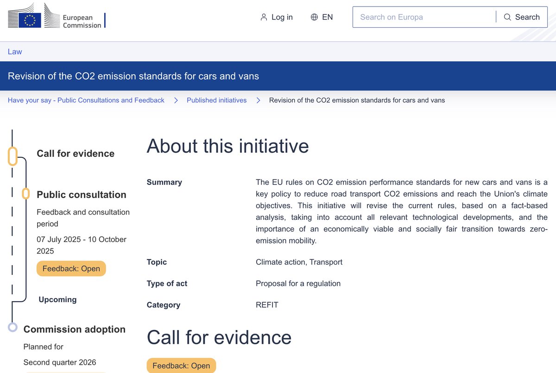Viewport: 556px width, 373px height.
Task: Click the About this initiative heading
Action: tap(228, 146)
